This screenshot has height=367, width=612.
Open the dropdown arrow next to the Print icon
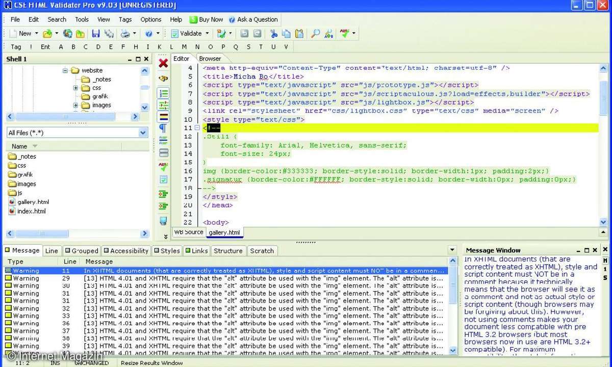[x=135, y=34]
